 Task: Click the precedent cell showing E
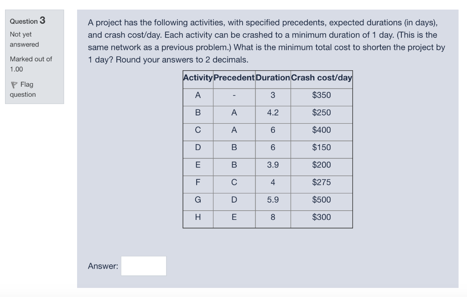pyautogui.click(x=233, y=218)
